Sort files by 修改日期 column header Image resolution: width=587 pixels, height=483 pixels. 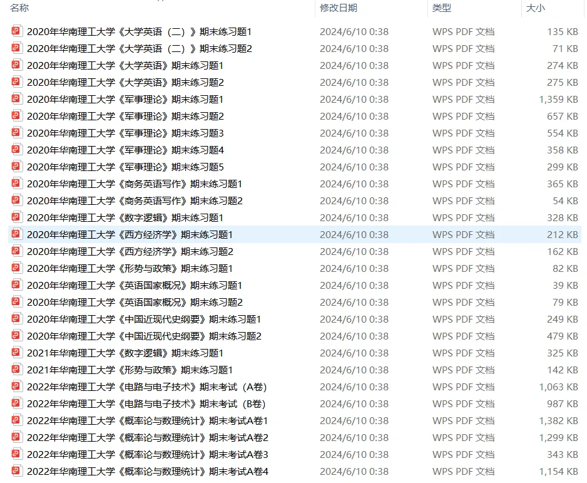click(339, 8)
